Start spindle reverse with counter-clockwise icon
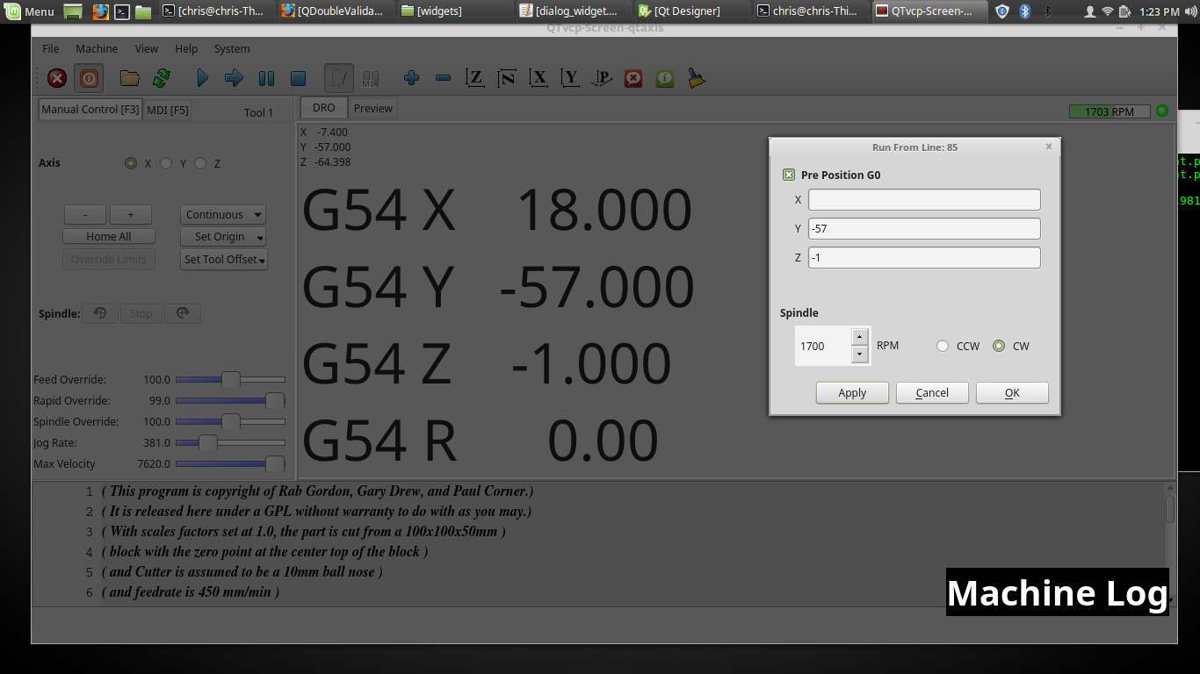This screenshot has width=1200, height=674. coord(100,313)
